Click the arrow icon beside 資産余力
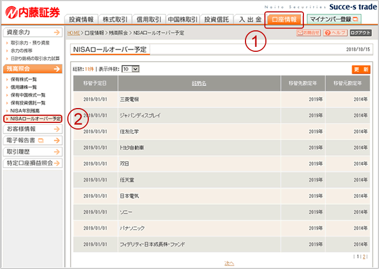The height and width of the screenshot is (269, 379). point(54,33)
